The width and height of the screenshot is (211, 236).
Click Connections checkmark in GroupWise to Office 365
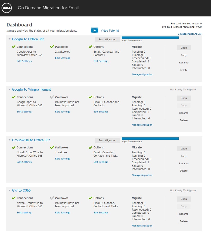[x=14, y=147]
